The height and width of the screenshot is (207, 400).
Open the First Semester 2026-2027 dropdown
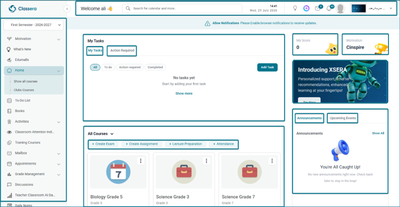point(33,25)
